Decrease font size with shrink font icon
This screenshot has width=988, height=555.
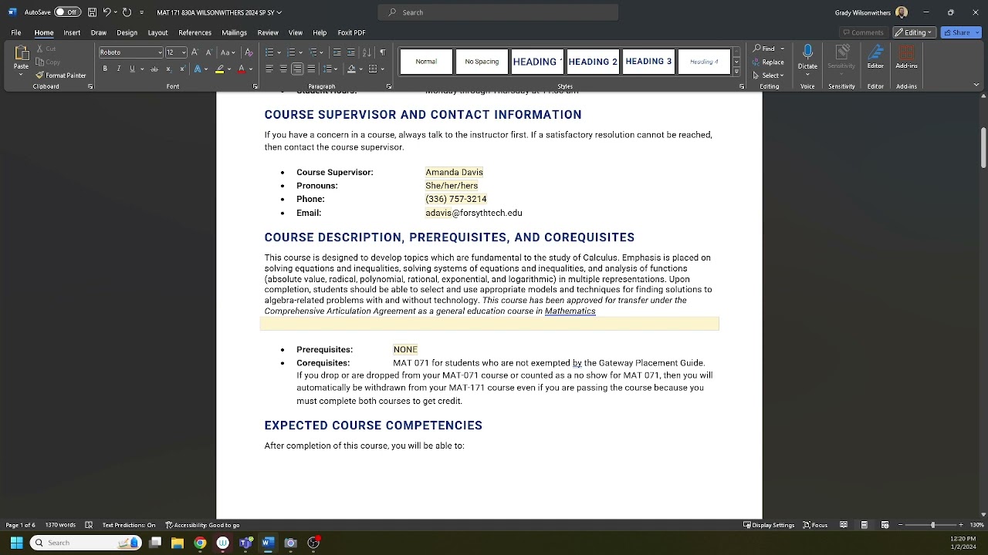[x=208, y=52]
